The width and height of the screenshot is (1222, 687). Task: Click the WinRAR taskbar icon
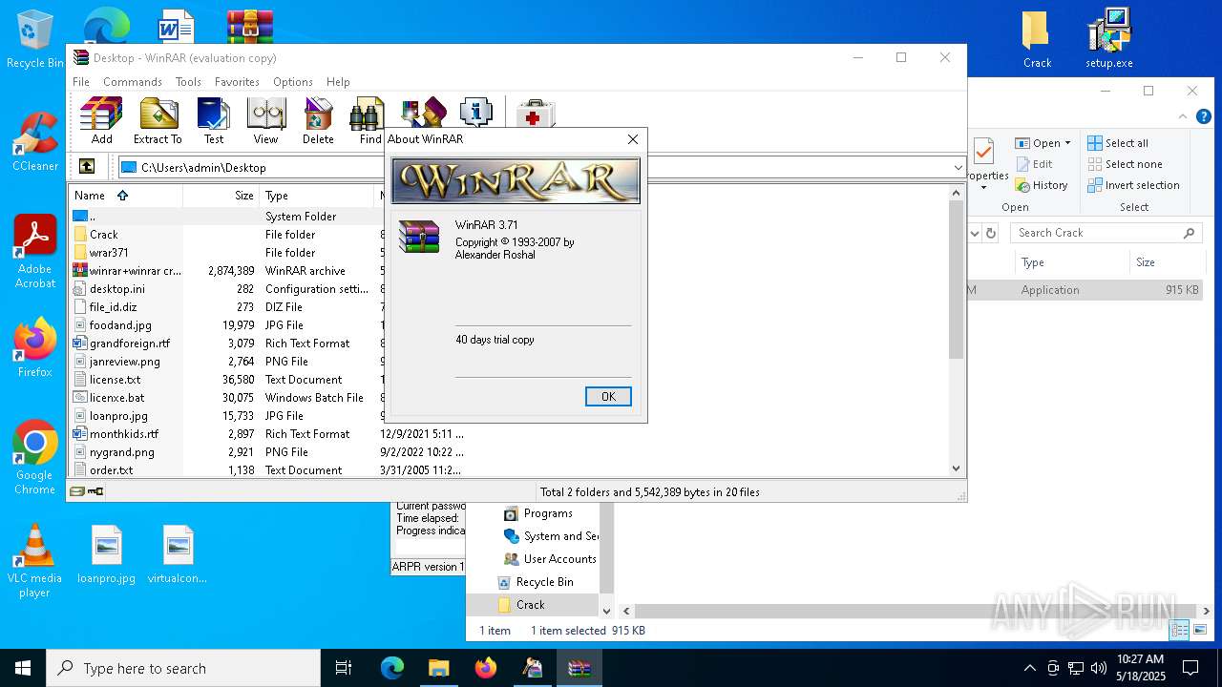[579, 668]
